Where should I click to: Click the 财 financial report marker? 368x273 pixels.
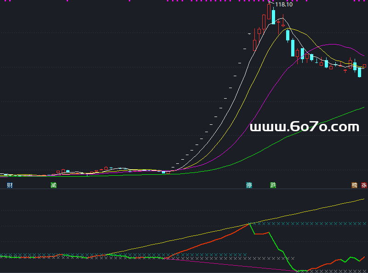click(10, 185)
